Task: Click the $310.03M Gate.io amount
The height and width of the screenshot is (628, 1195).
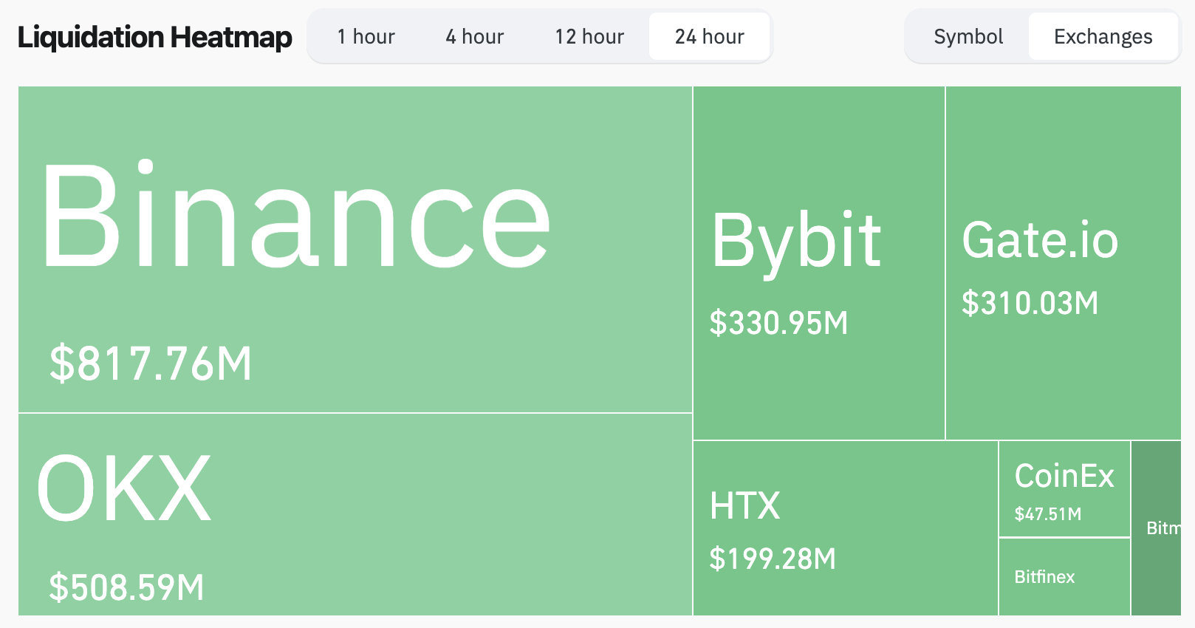Action: coord(1030,303)
